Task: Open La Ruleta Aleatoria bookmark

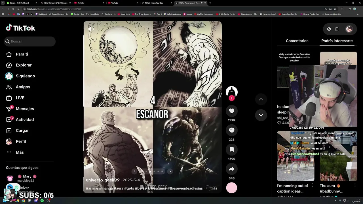Action: (x=173, y=14)
